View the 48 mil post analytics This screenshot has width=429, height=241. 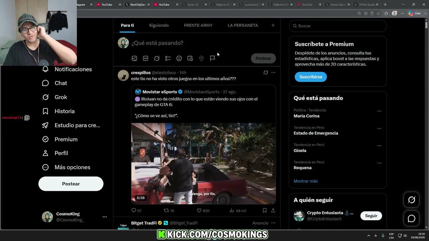pyautogui.click(x=238, y=211)
